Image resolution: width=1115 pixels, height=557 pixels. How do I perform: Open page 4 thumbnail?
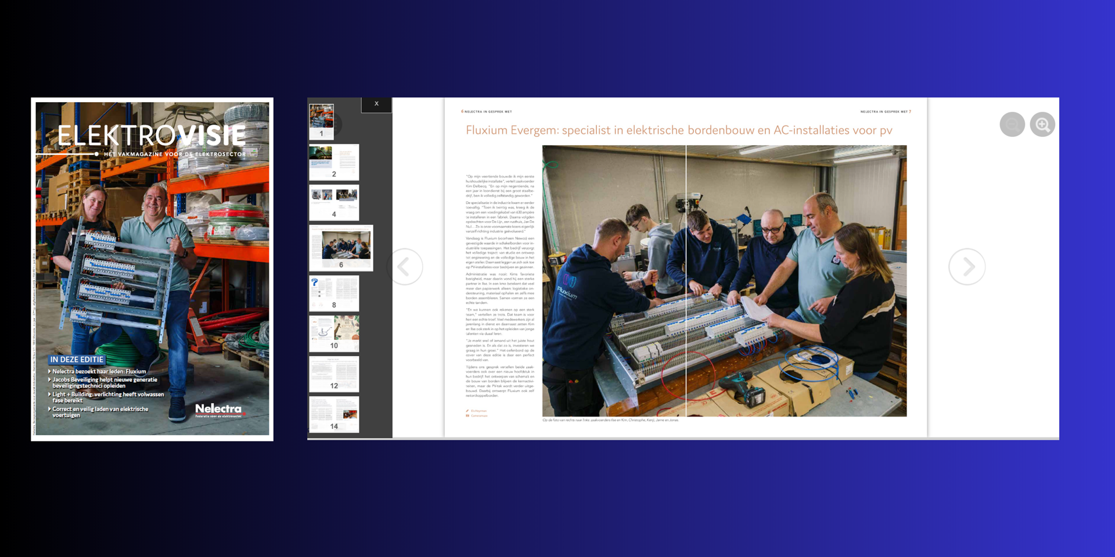(x=334, y=202)
